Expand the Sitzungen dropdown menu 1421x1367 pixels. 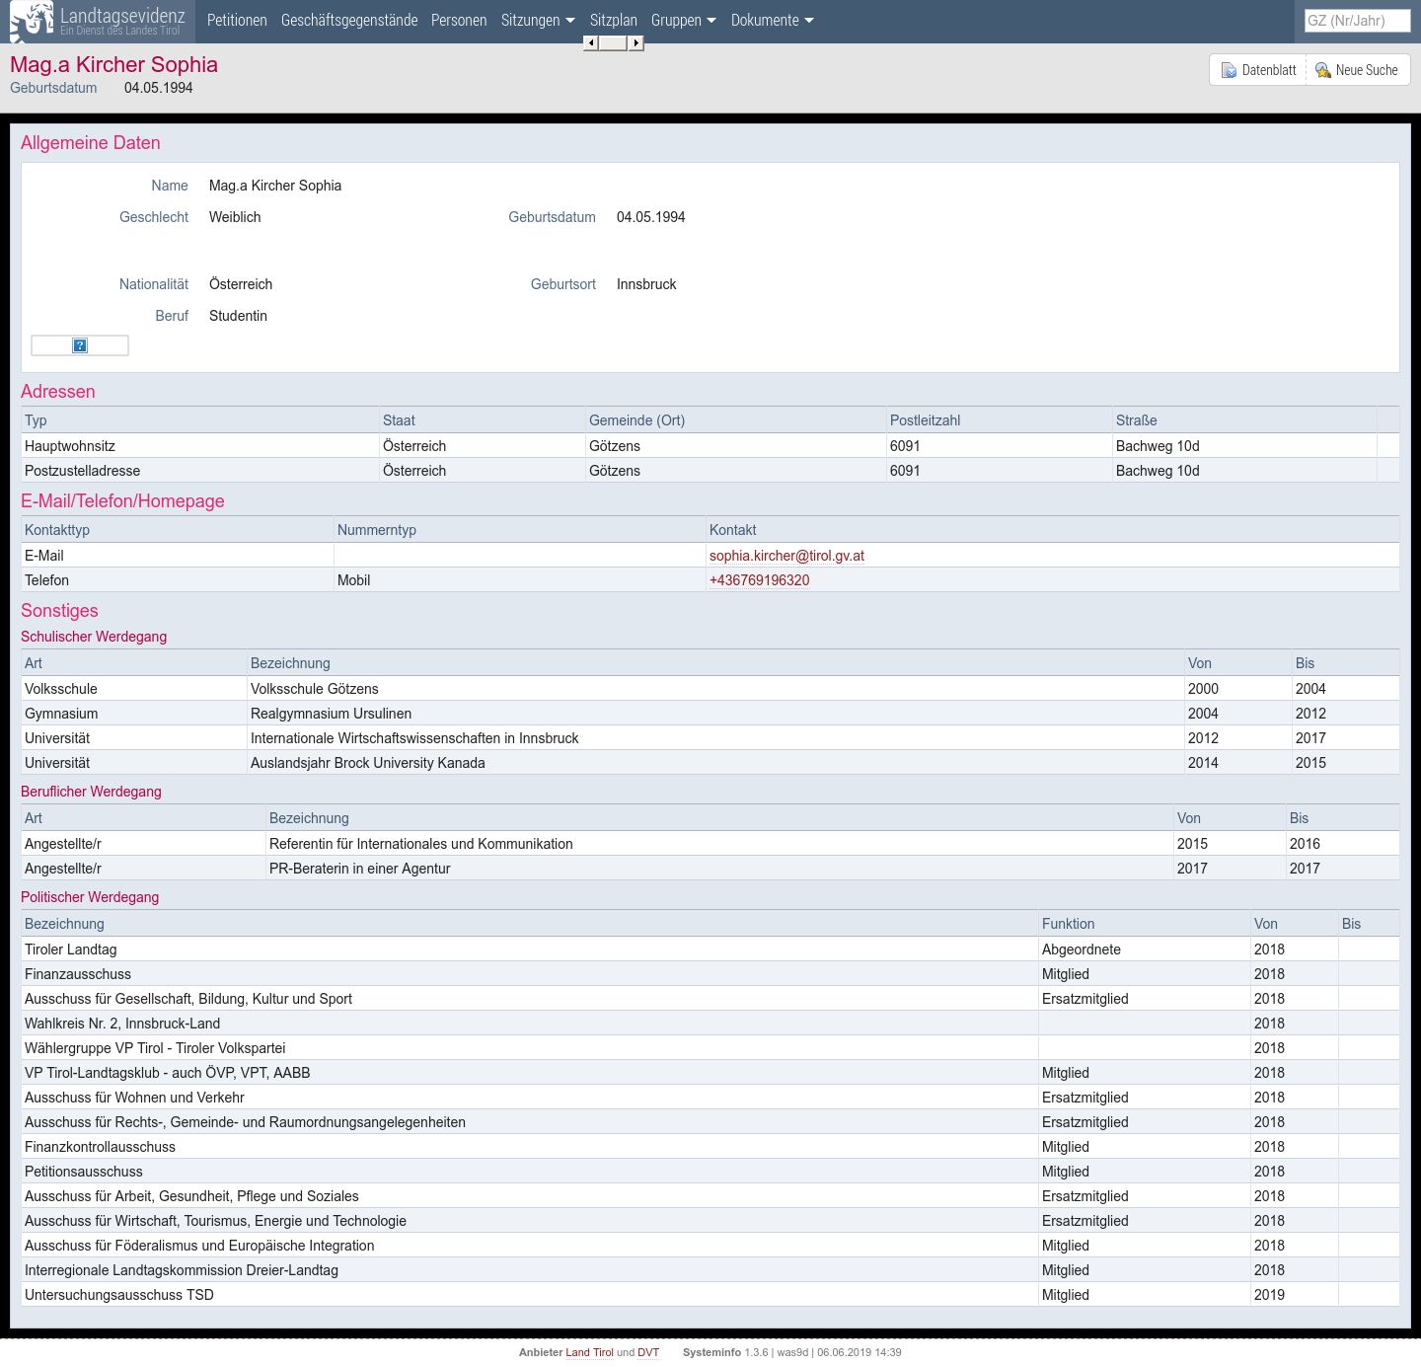[x=538, y=20]
